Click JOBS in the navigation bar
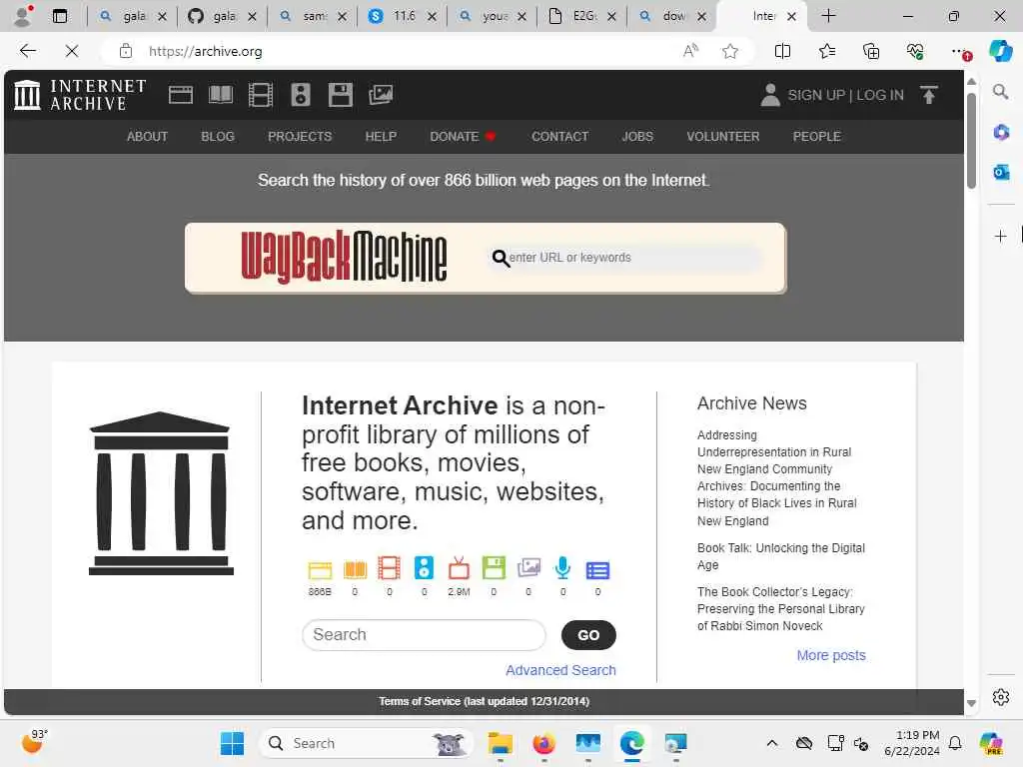This screenshot has height=767, width=1023. (636, 136)
